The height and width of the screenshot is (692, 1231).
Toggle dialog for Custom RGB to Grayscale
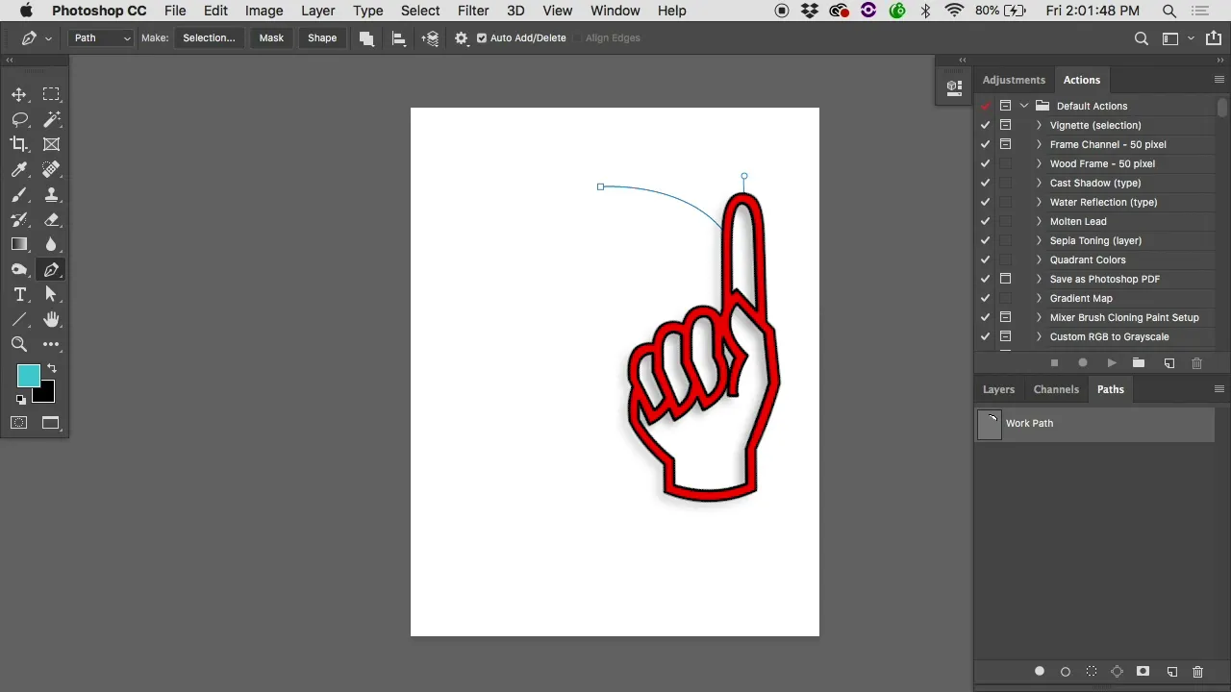1005,336
